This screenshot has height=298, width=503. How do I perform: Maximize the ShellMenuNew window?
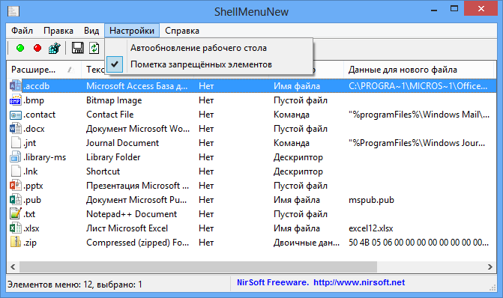coord(454,9)
